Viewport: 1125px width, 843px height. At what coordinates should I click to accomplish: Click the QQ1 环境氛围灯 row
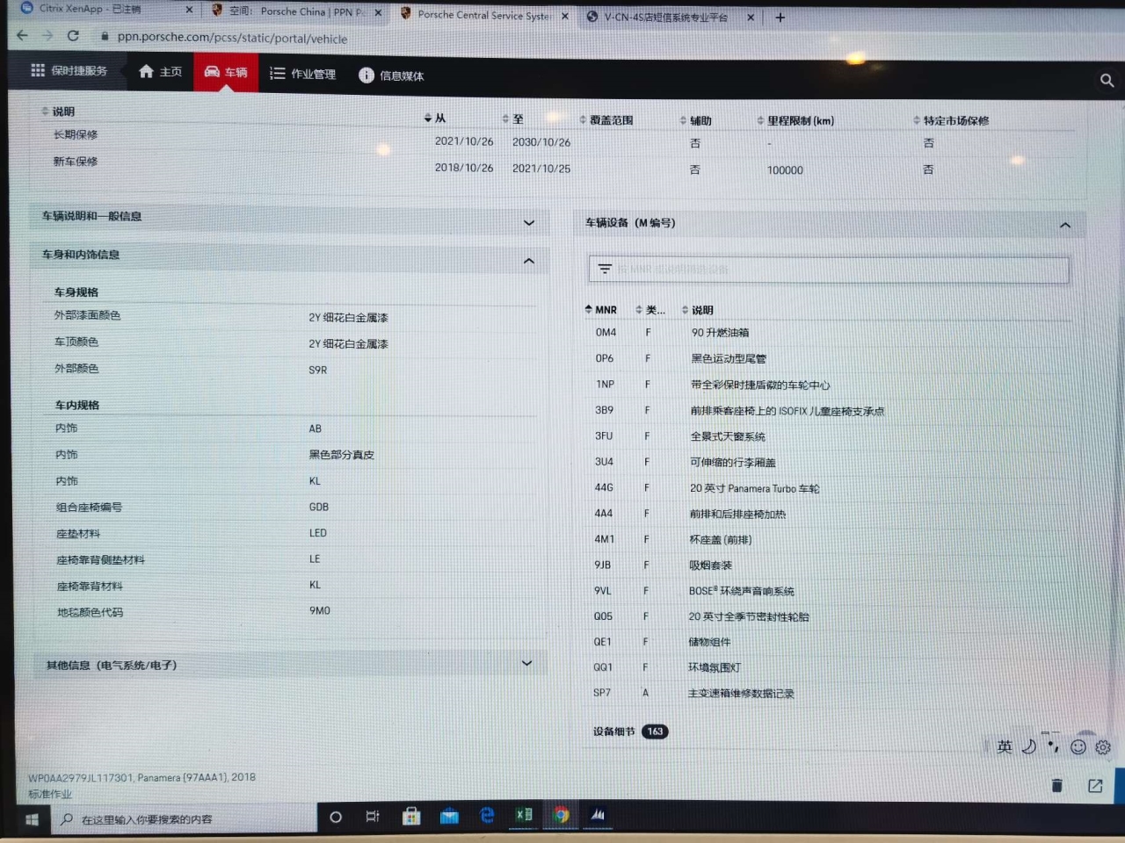(x=826, y=667)
